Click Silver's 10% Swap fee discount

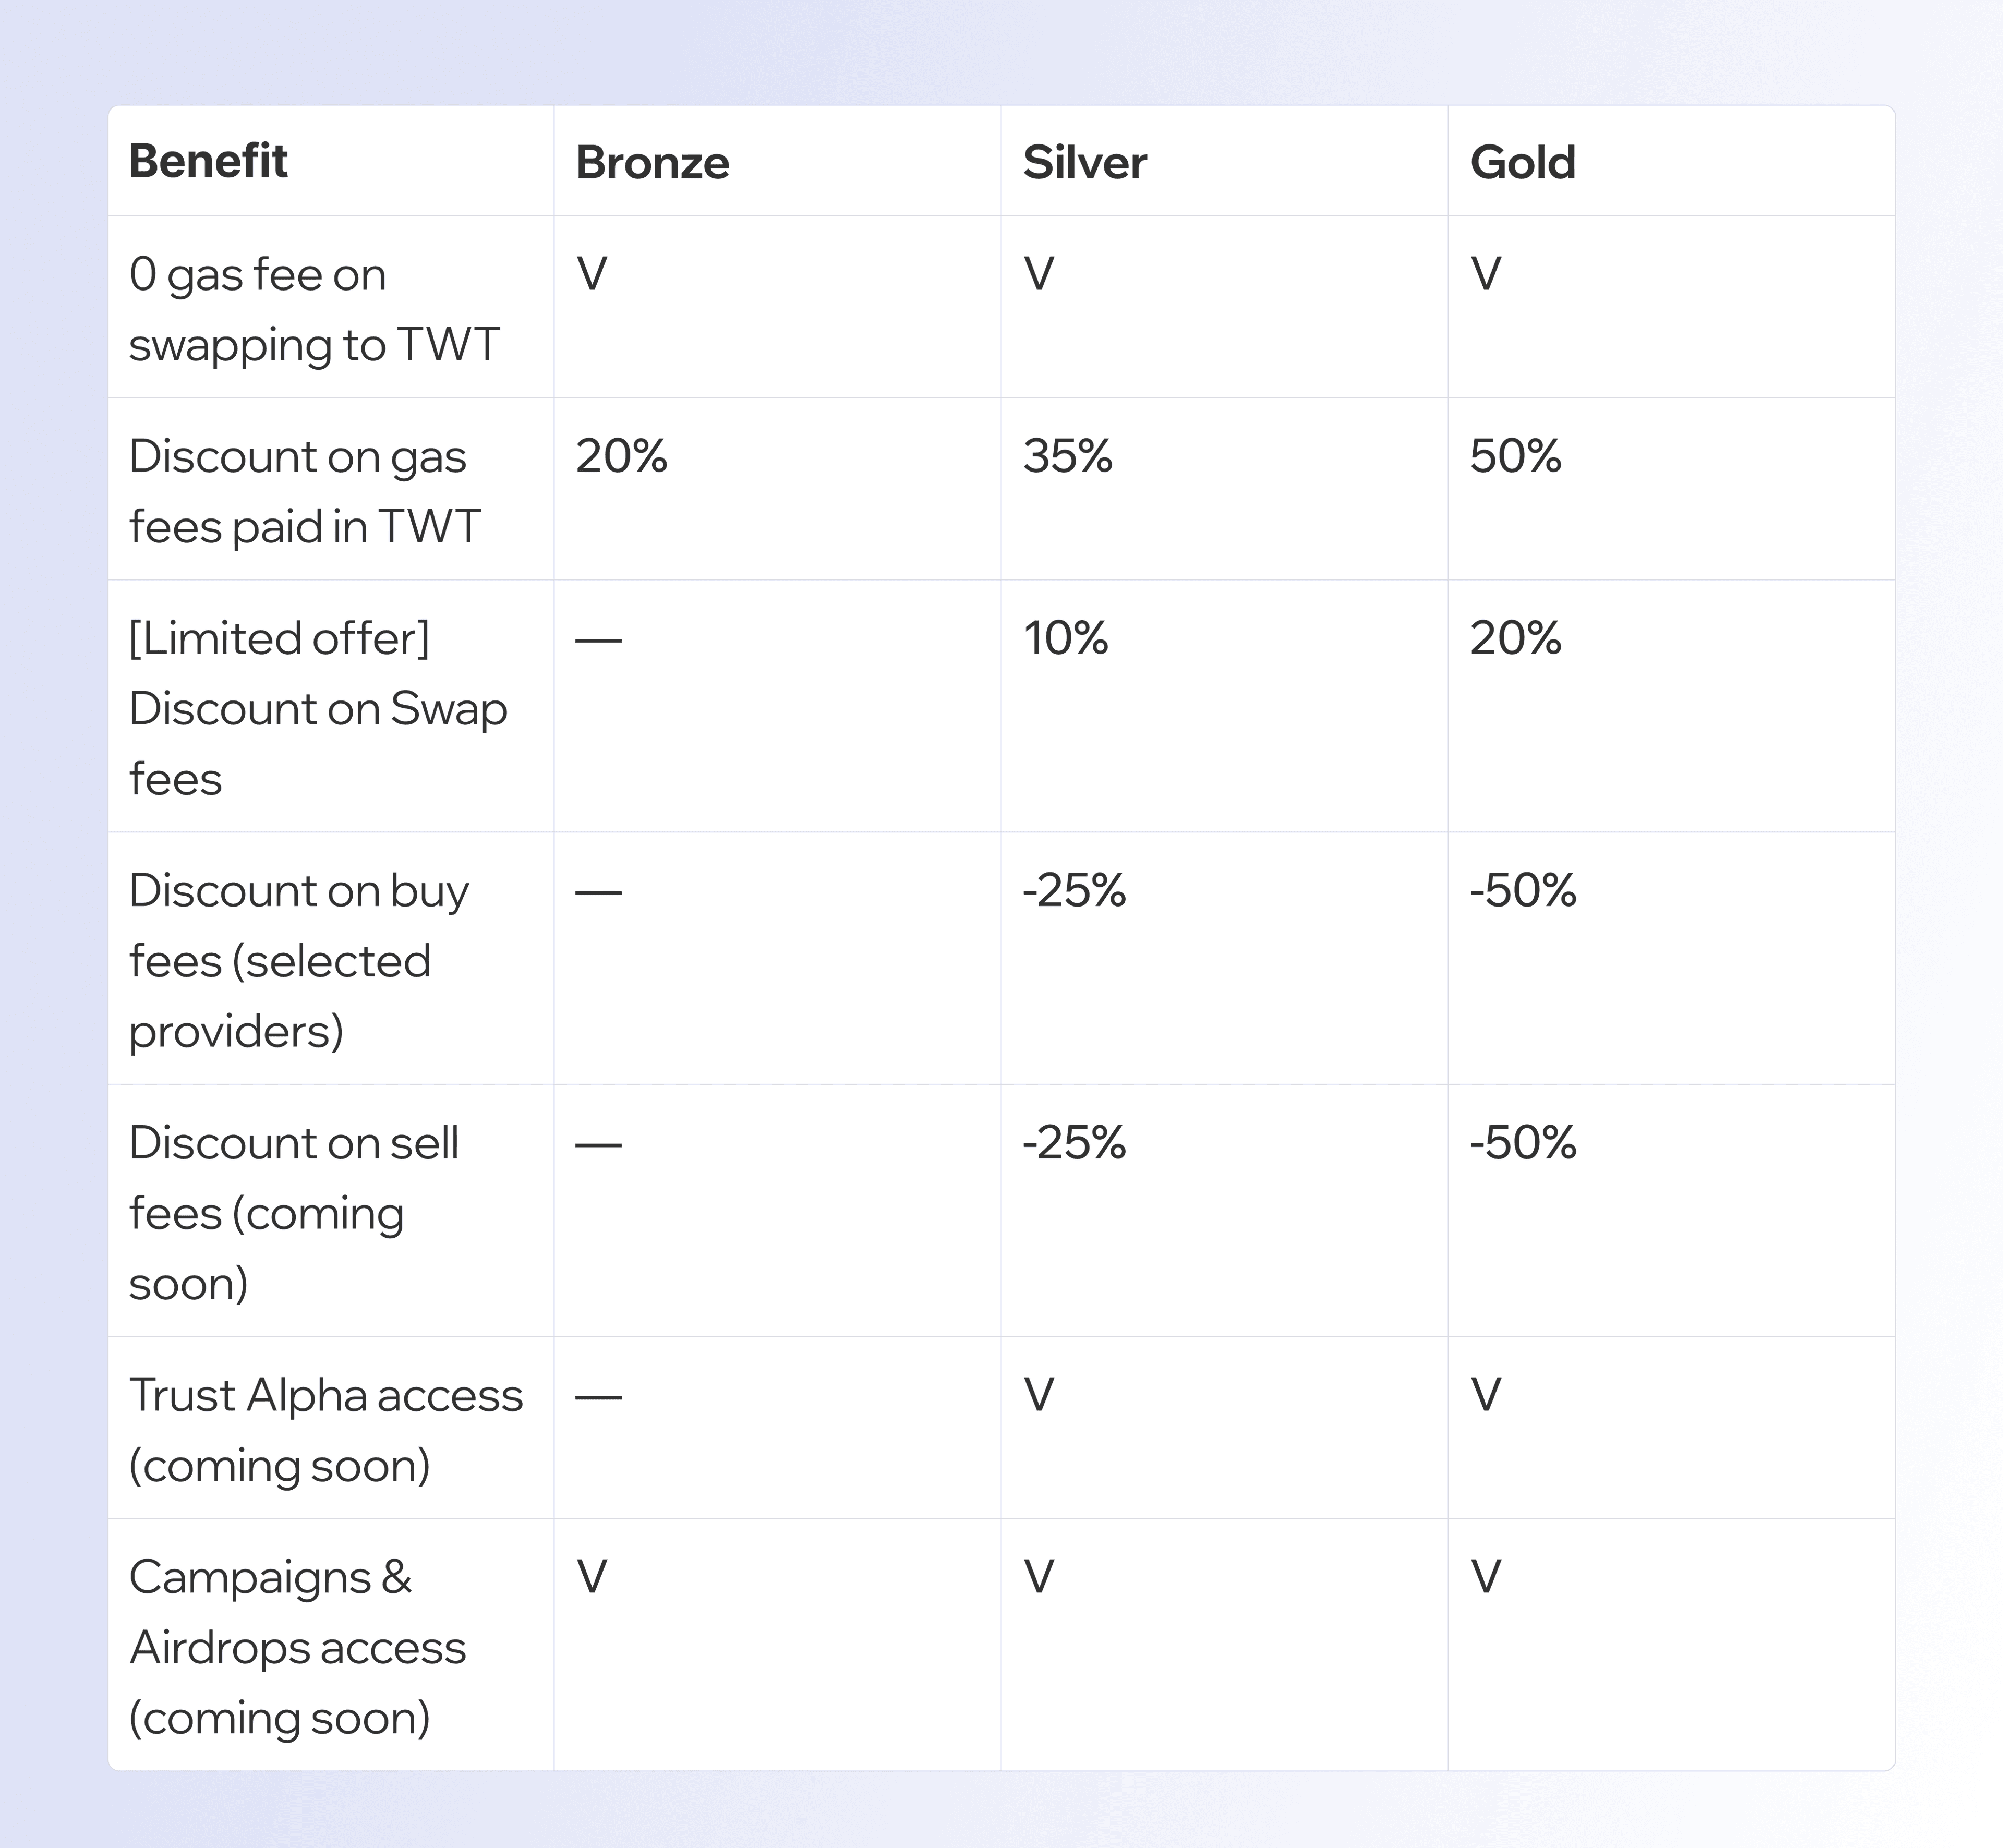pyautogui.click(x=1065, y=638)
